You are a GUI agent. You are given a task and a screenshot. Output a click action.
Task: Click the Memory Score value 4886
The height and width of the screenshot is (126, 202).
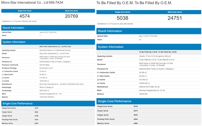tap(136, 123)
